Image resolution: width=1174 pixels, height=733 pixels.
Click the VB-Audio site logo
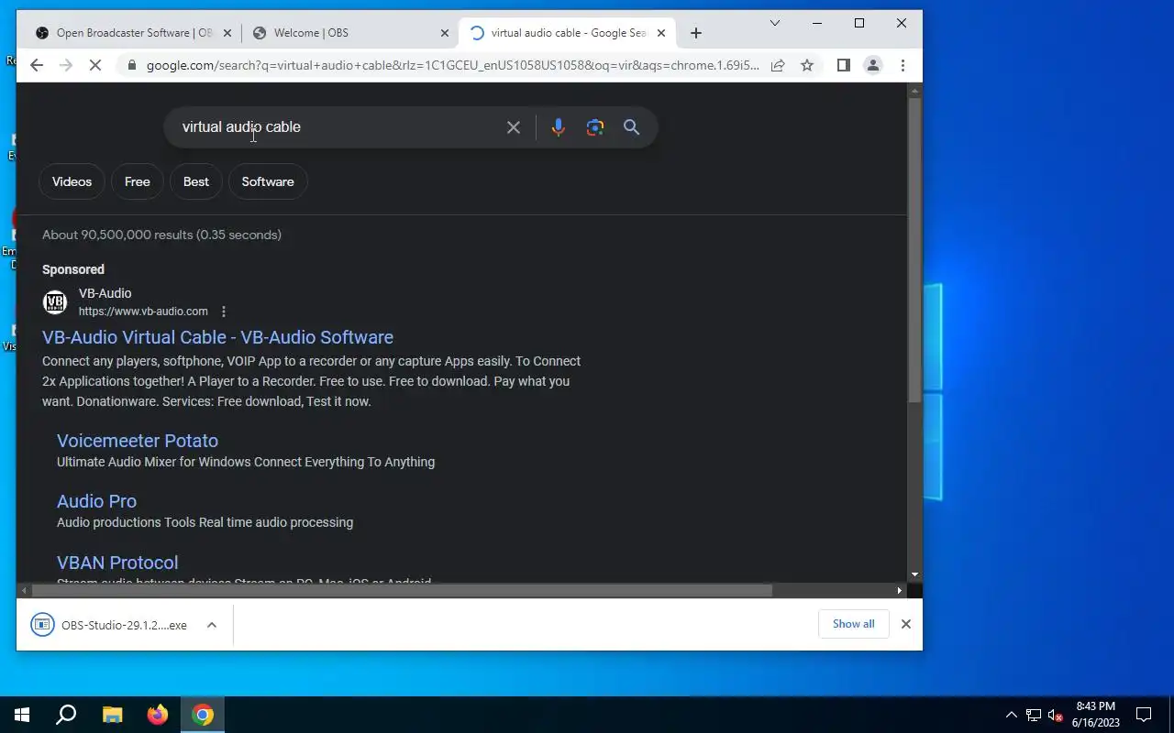coord(55,302)
